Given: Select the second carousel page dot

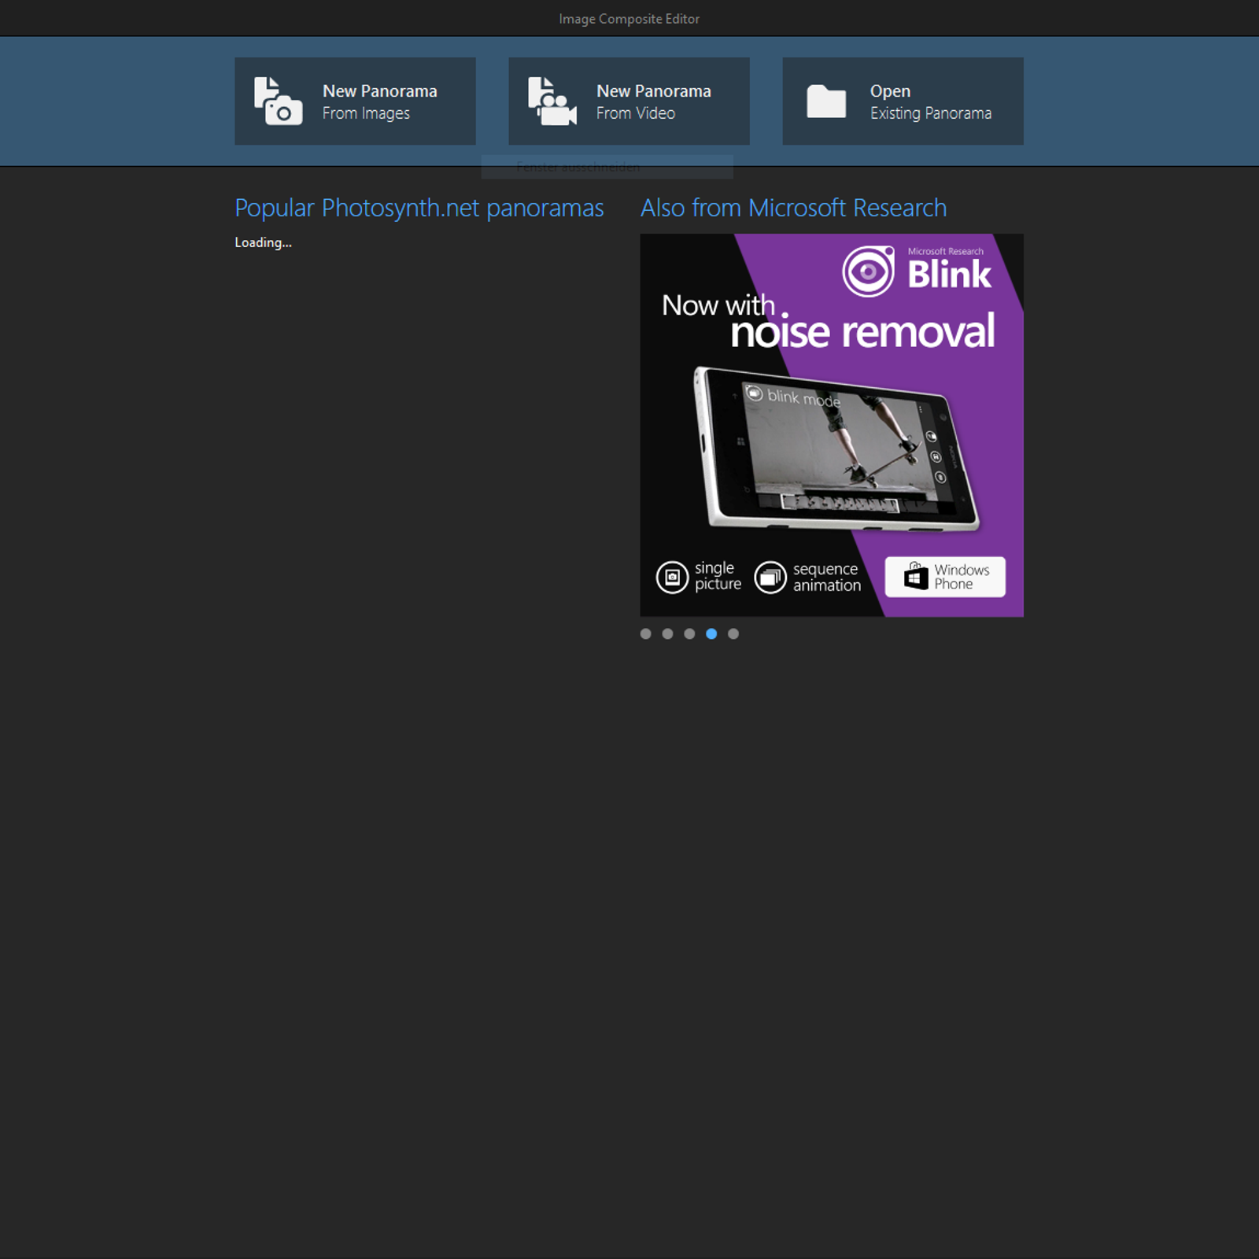Looking at the screenshot, I should pos(668,634).
